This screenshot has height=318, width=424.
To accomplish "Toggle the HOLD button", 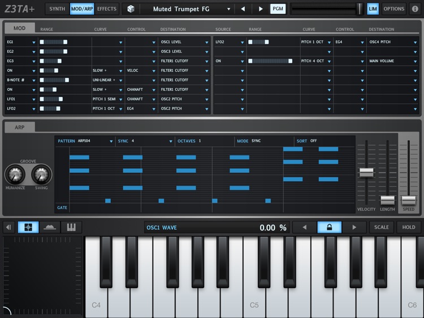I will (x=409, y=227).
